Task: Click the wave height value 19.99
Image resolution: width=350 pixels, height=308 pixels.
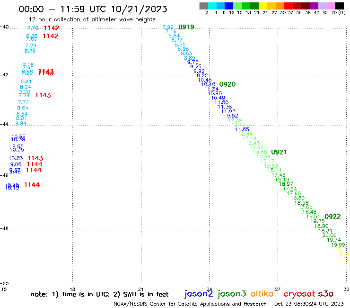Action: click(x=338, y=245)
